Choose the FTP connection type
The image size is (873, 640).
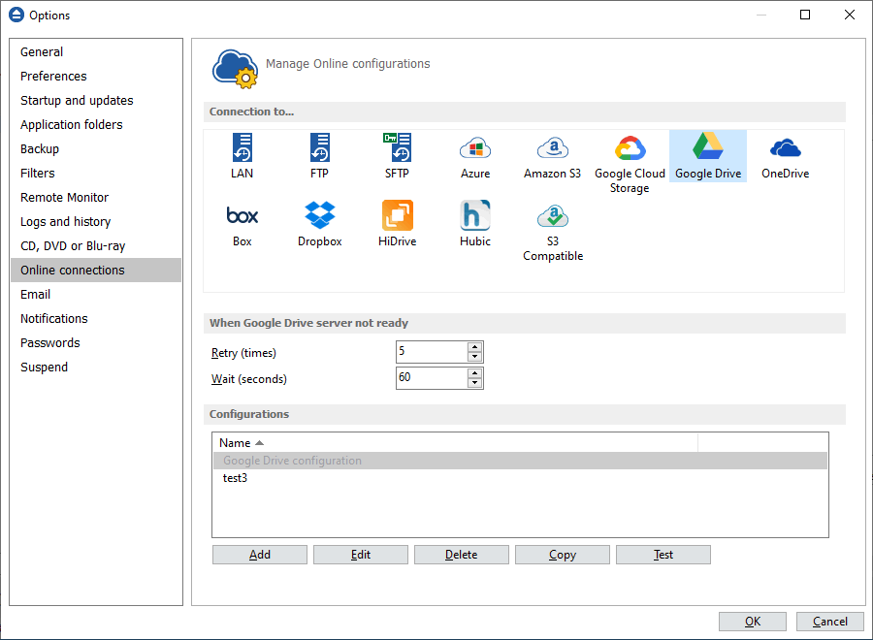pos(319,156)
